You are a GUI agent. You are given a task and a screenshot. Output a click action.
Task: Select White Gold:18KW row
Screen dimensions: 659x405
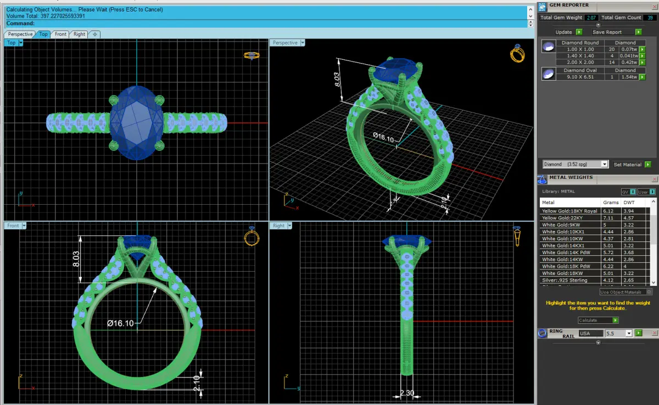coord(595,273)
